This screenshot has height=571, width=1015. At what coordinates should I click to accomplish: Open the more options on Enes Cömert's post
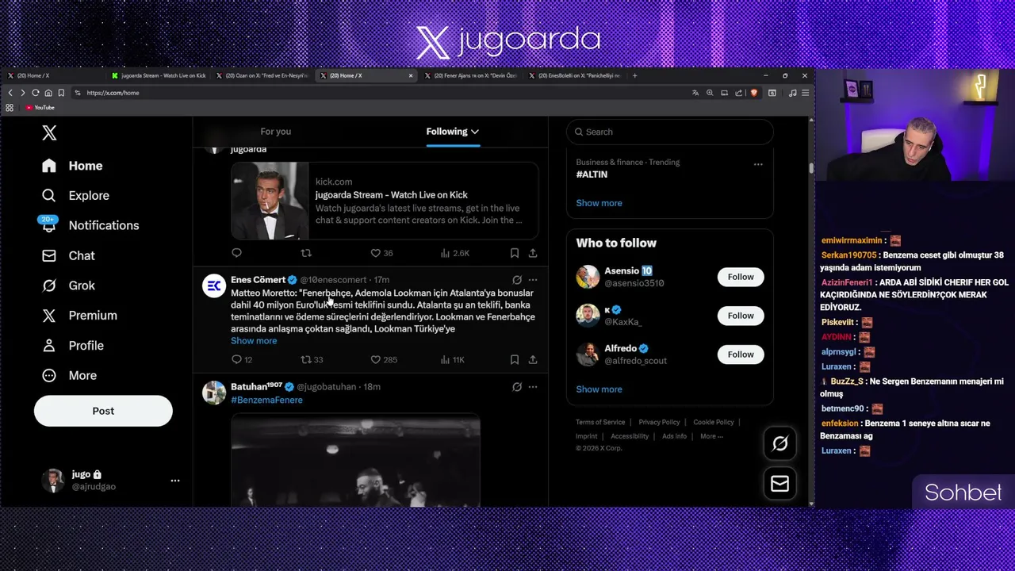tap(533, 280)
